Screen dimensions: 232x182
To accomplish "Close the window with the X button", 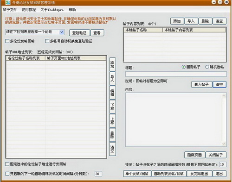I will point(226,2).
